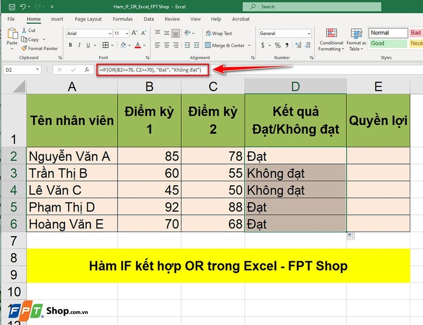Viewport: 423px width, 325px height.
Task: Open Conditional Formatting menu
Action: coord(332,40)
